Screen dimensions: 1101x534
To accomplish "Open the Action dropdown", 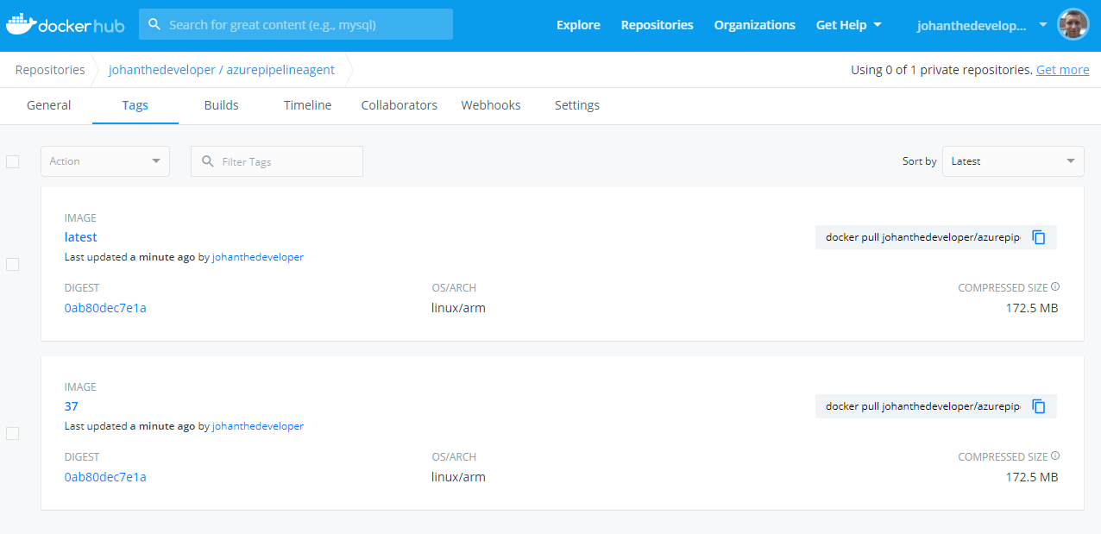I will pos(105,161).
